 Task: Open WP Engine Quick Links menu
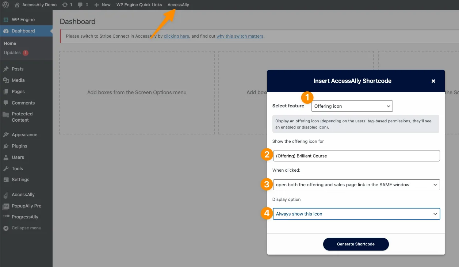[139, 5]
